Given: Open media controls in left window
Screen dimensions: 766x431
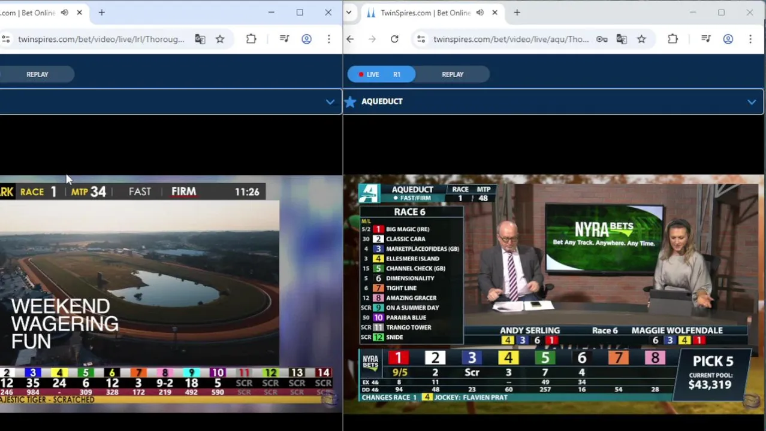Looking at the screenshot, I should click(x=285, y=39).
